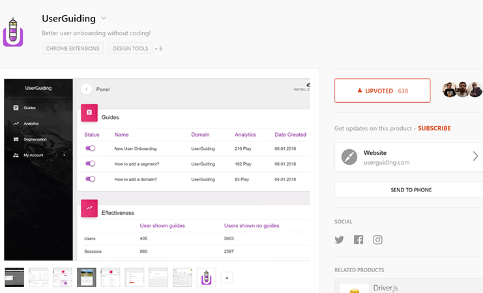The width and height of the screenshot is (483, 293).
Task: Select Analytics in the dark sidebar
Action: coord(31,124)
